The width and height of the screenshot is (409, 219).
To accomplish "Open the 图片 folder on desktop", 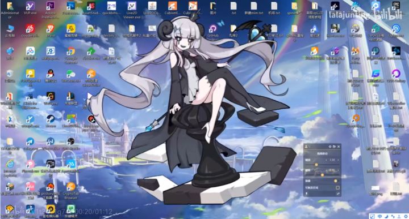I will tap(213, 6).
